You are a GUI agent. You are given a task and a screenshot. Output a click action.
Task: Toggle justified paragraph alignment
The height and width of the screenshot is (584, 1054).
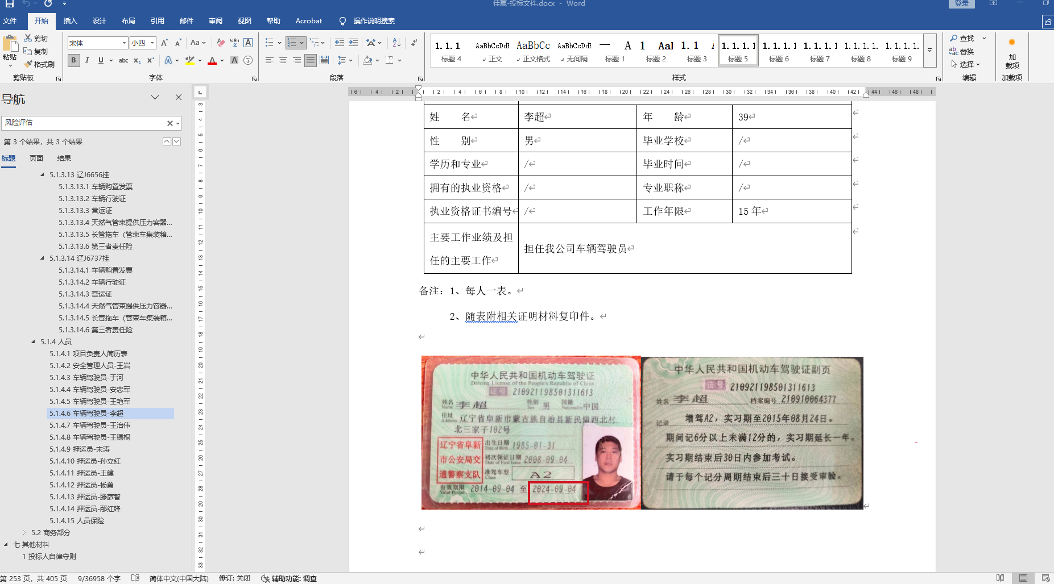point(311,60)
